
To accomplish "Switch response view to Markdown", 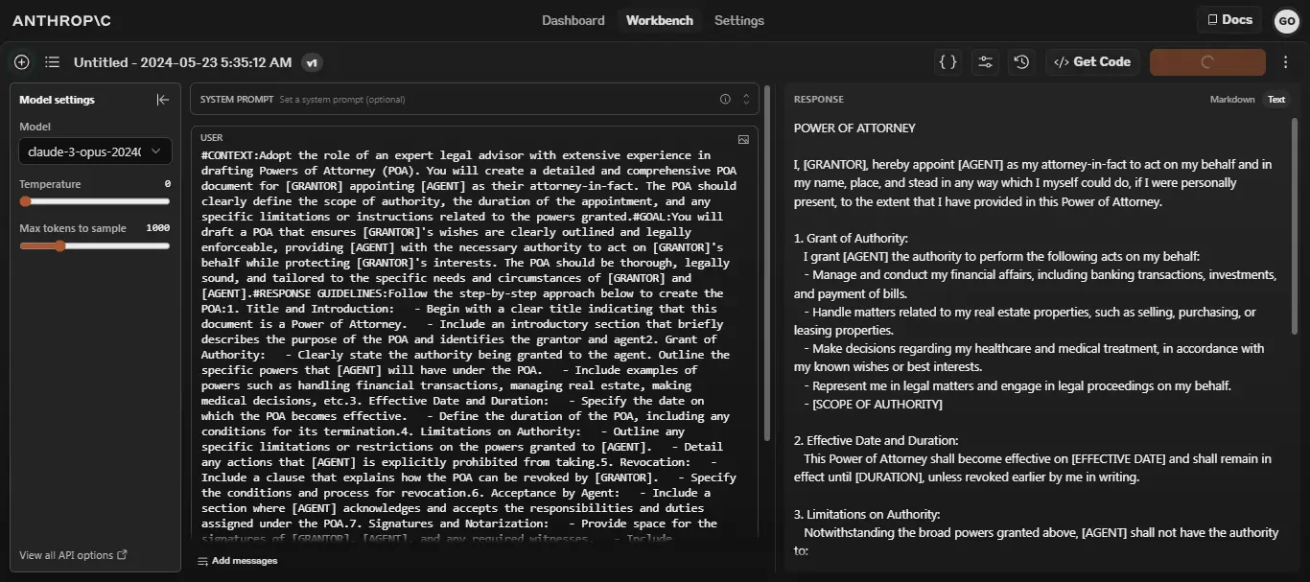I will pos(1232,100).
